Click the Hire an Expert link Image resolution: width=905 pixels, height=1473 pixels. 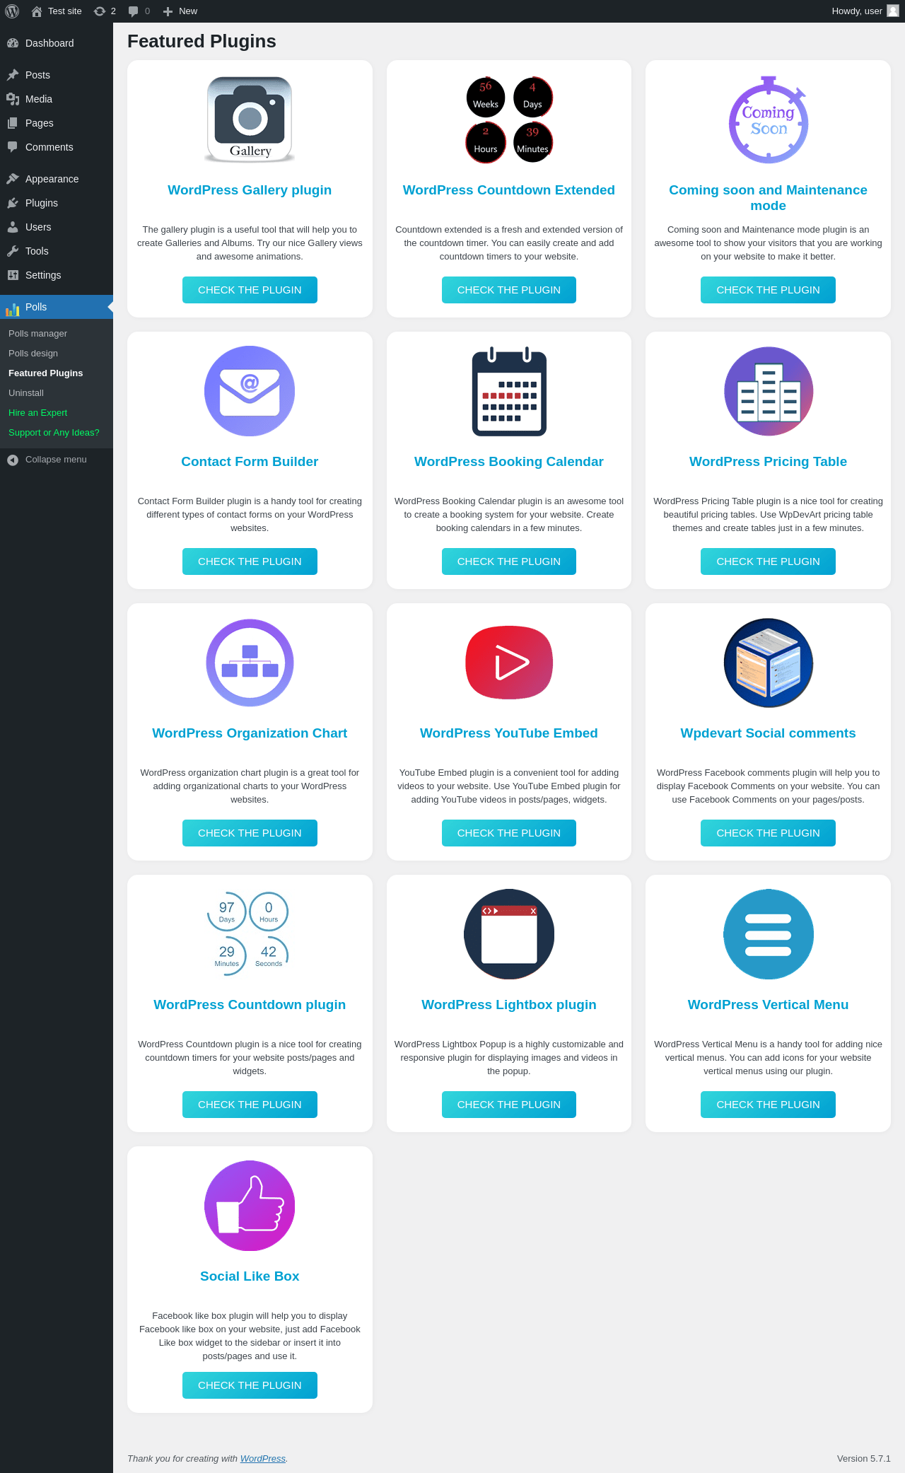tap(37, 413)
